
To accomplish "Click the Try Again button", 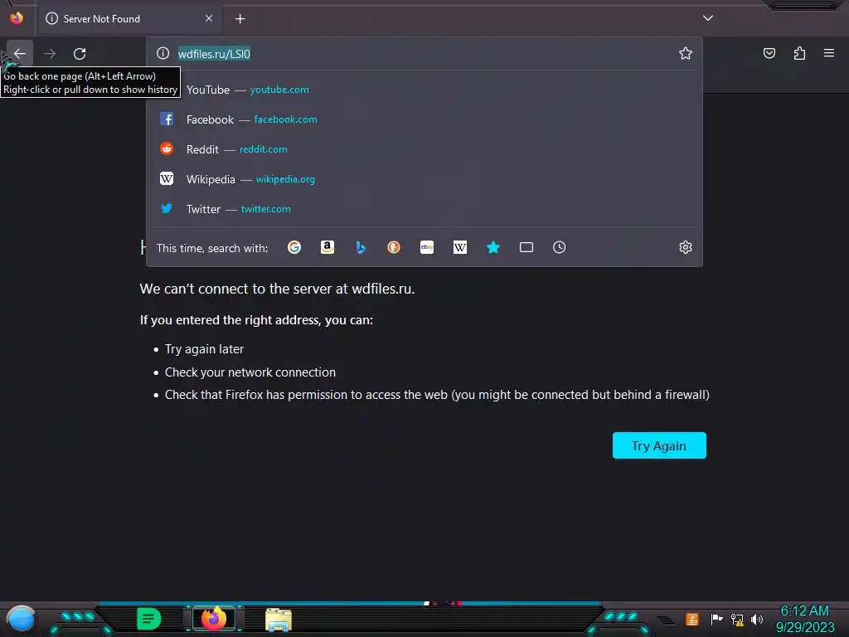I will click(x=659, y=445).
